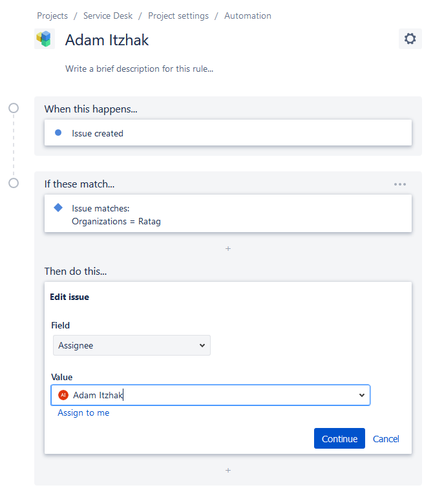
Task: Navigate to Project settings breadcrumb
Action: 178,16
